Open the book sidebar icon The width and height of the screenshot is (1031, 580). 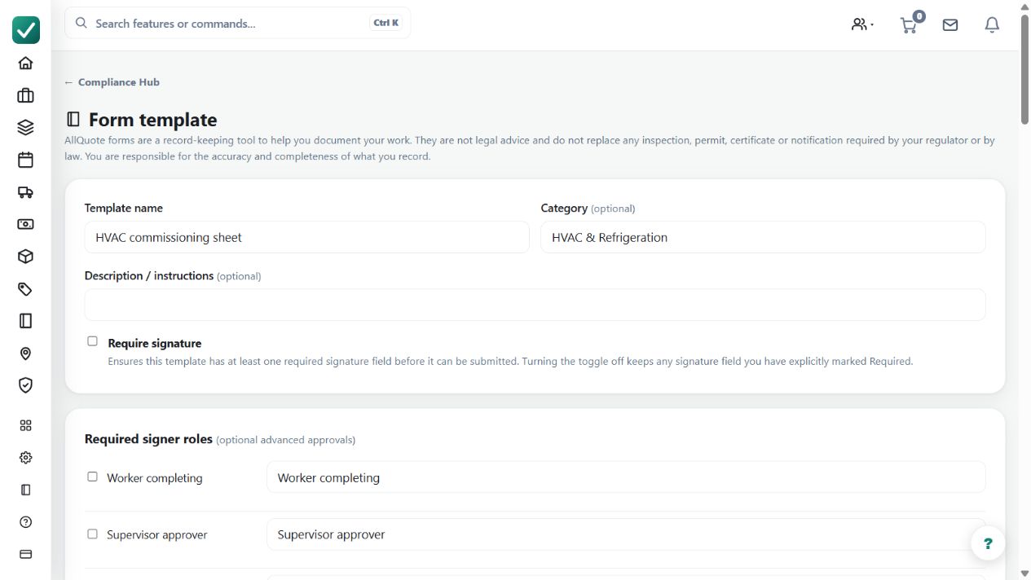[x=25, y=321]
